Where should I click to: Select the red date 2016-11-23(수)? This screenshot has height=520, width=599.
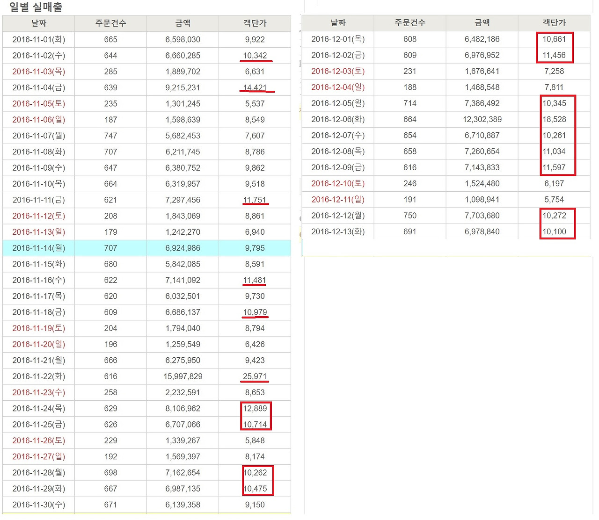39,392
